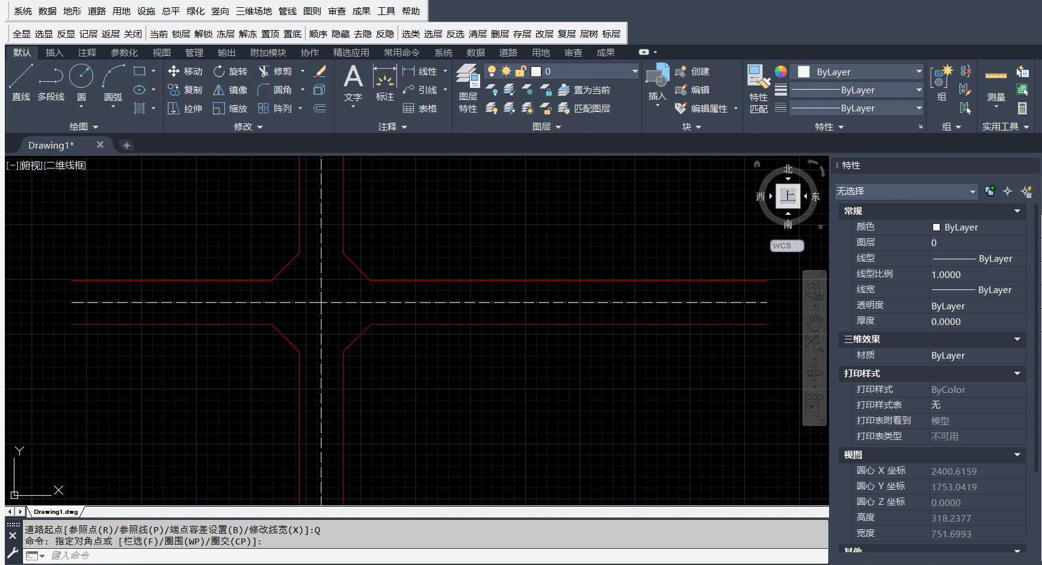Viewport: 1042px width, 565px height.
Task: Click the 修剪 trim tool
Action: click(275, 71)
